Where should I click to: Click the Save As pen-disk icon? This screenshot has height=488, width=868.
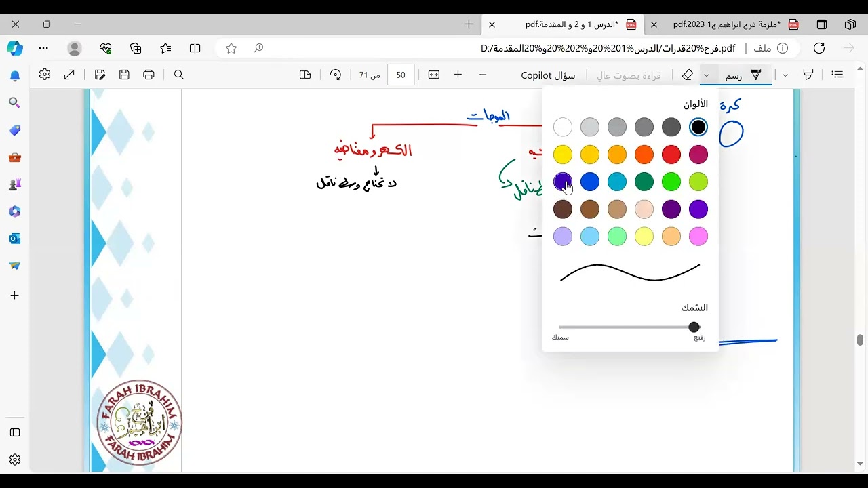pos(100,75)
